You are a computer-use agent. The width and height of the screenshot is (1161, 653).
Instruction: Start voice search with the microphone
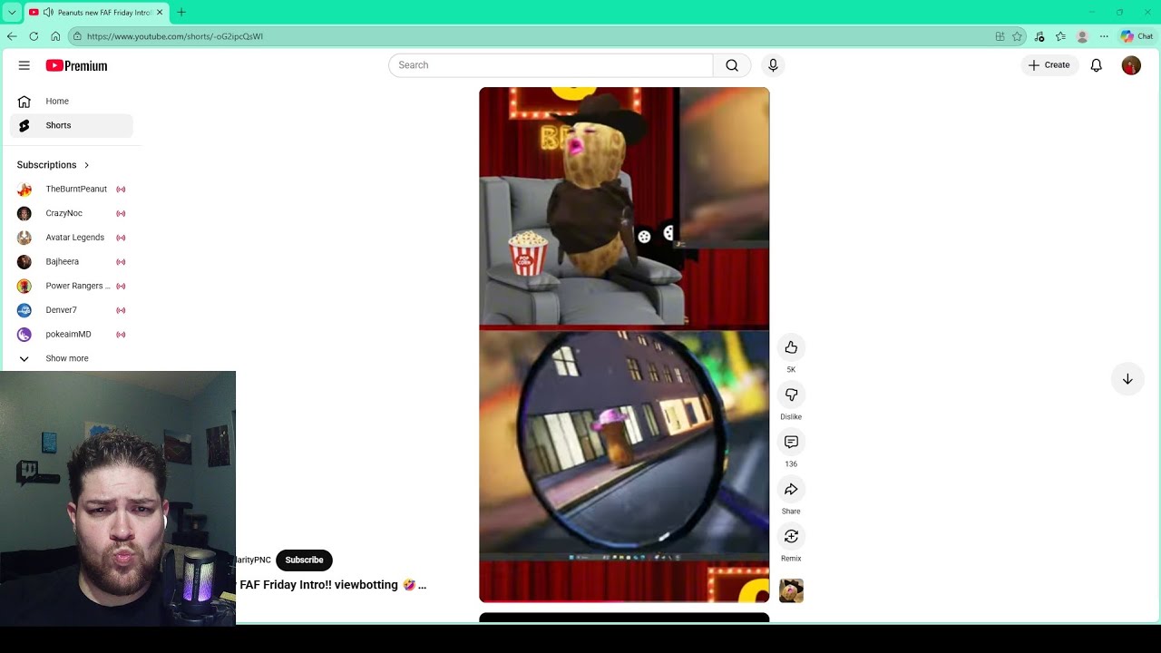click(773, 65)
